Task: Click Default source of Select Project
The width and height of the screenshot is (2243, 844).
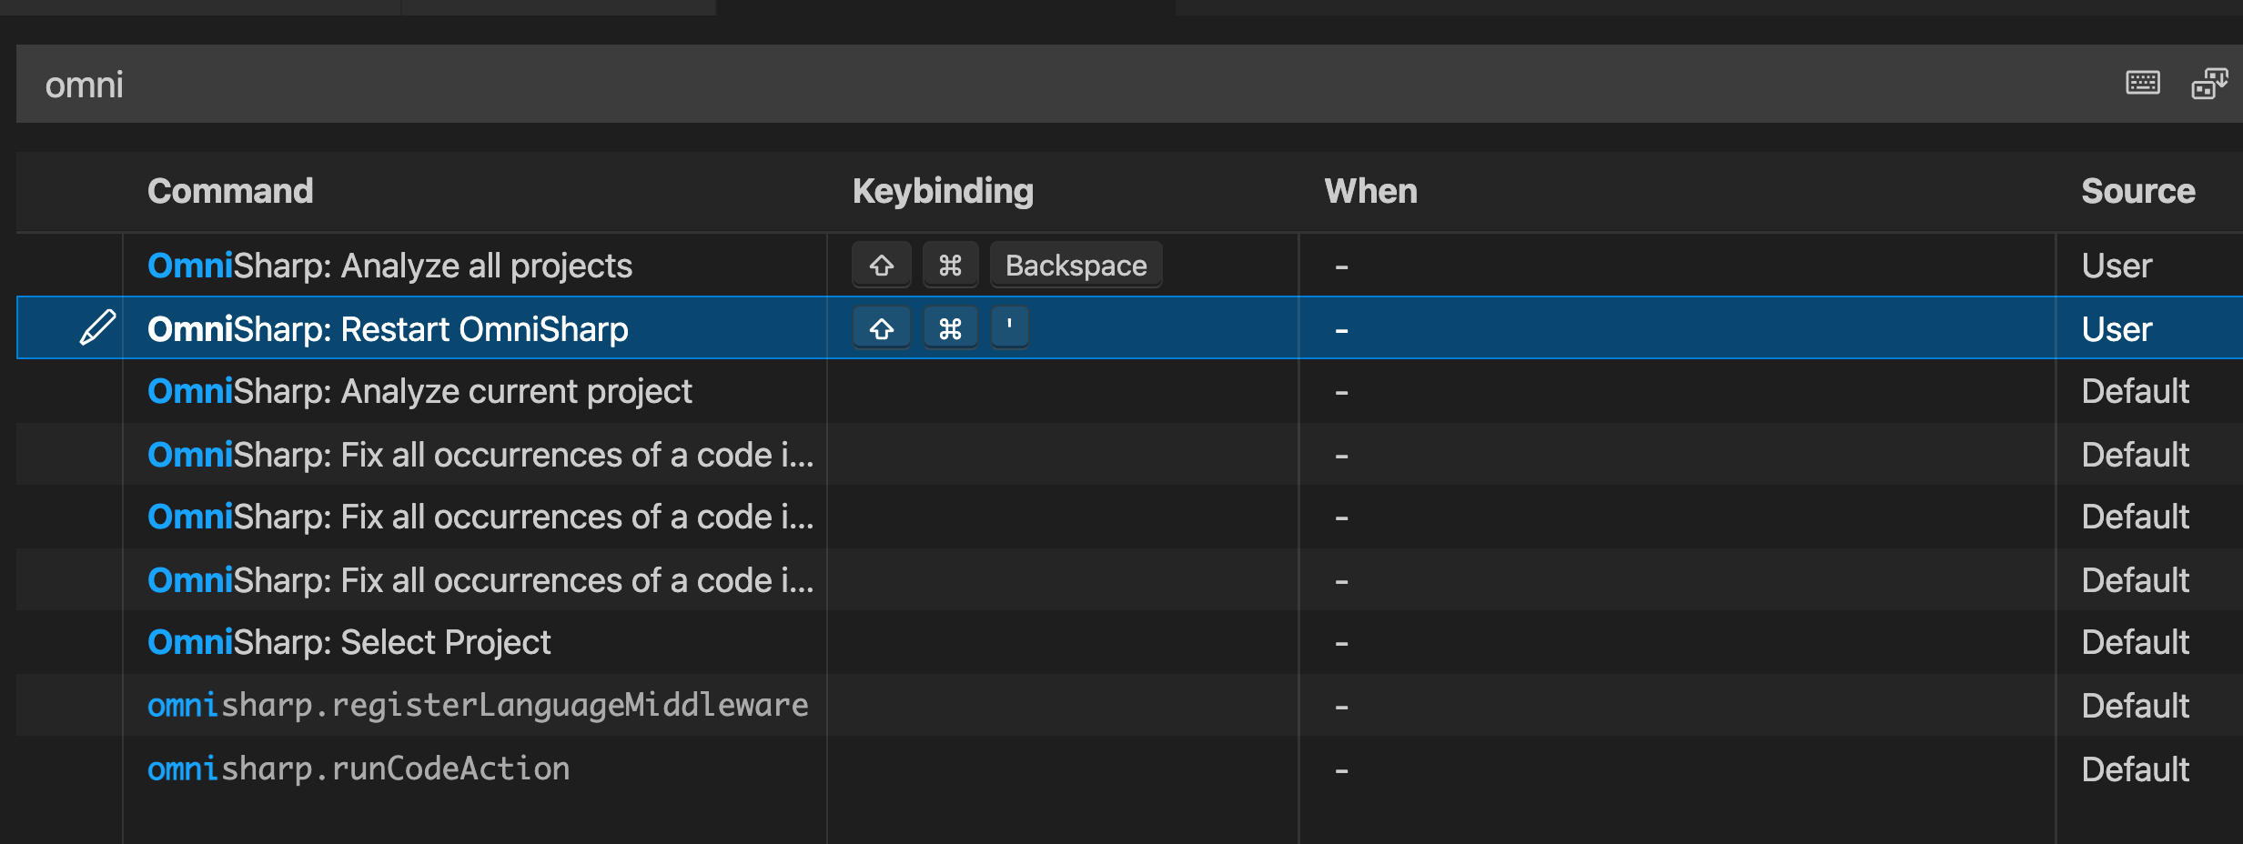Action: coord(2135,642)
